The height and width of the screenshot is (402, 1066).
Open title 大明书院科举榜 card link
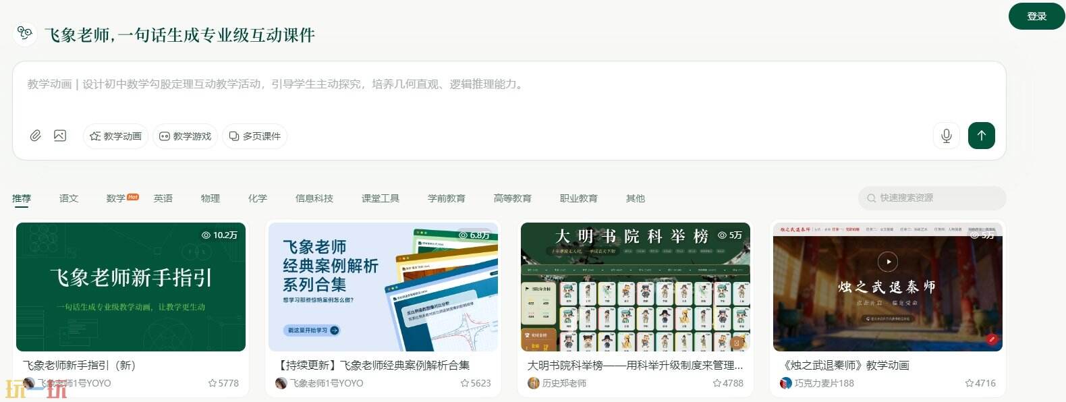pos(635,365)
